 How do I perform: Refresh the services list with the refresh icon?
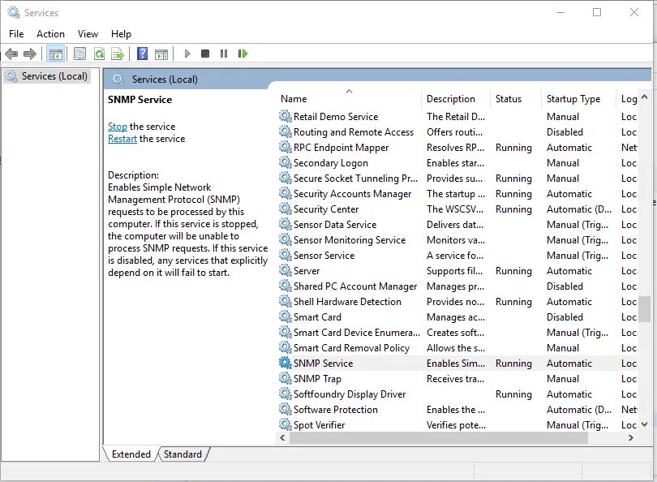tap(98, 54)
